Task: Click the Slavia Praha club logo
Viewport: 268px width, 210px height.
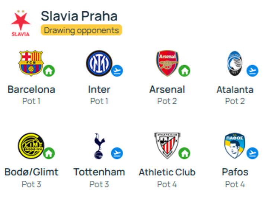Action: click(20, 23)
